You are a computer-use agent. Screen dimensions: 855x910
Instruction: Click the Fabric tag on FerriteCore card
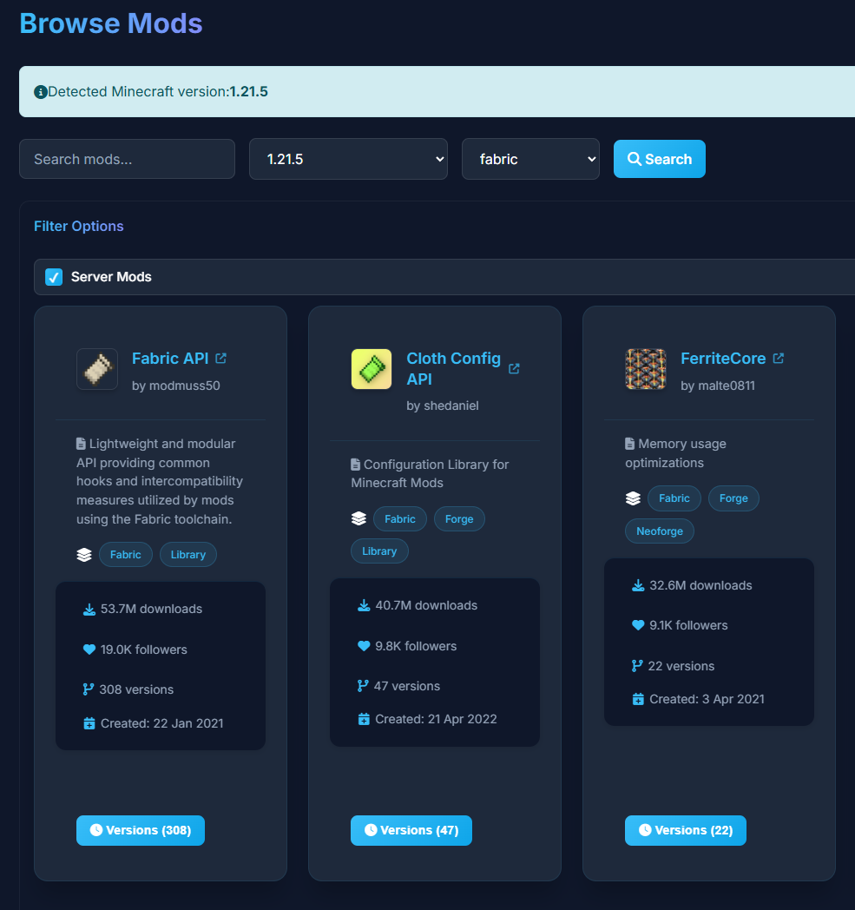pyautogui.click(x=674, y=498)
